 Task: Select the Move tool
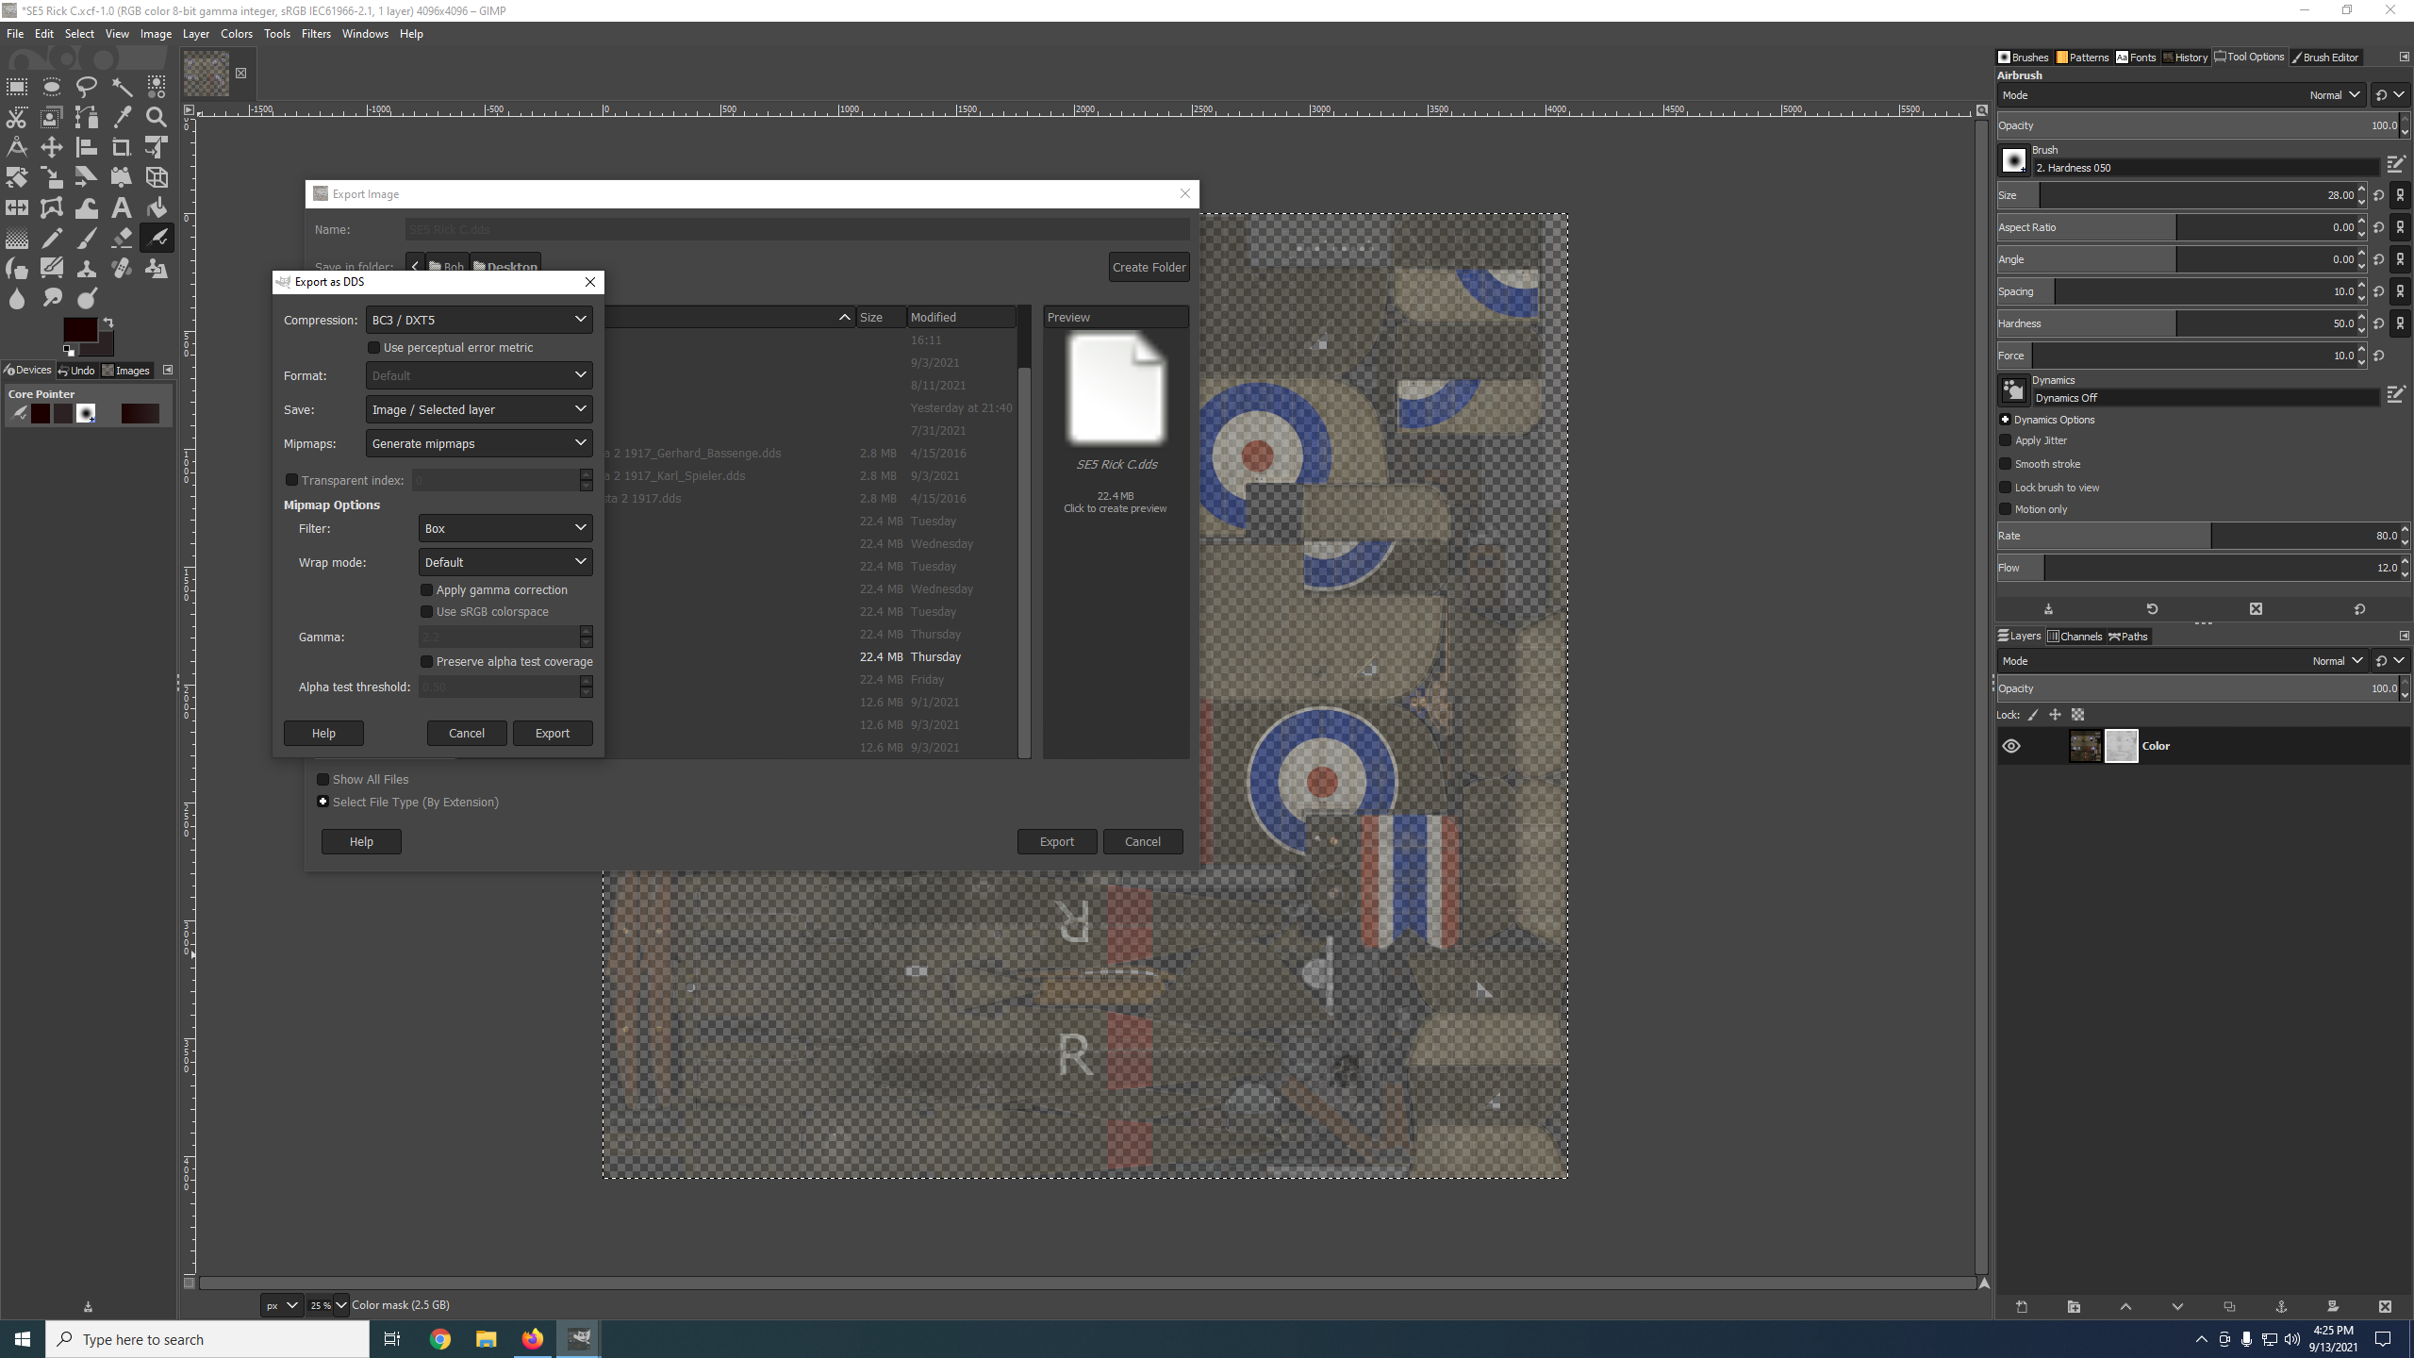(52, 147)
